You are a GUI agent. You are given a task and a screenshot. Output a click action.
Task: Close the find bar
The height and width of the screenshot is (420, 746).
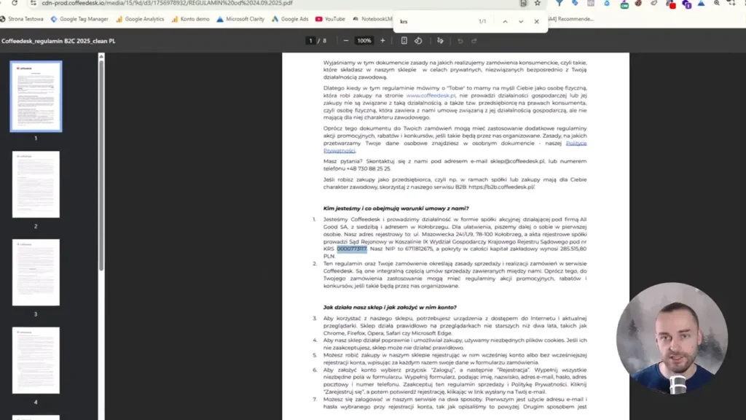coord(537,21)
